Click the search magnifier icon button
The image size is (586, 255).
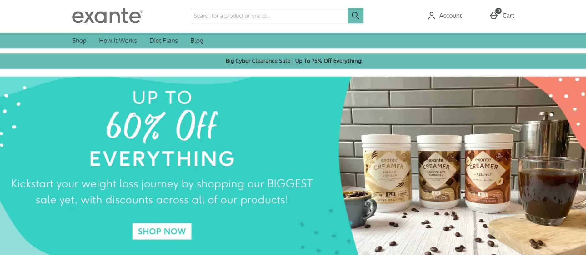[355, 16]
